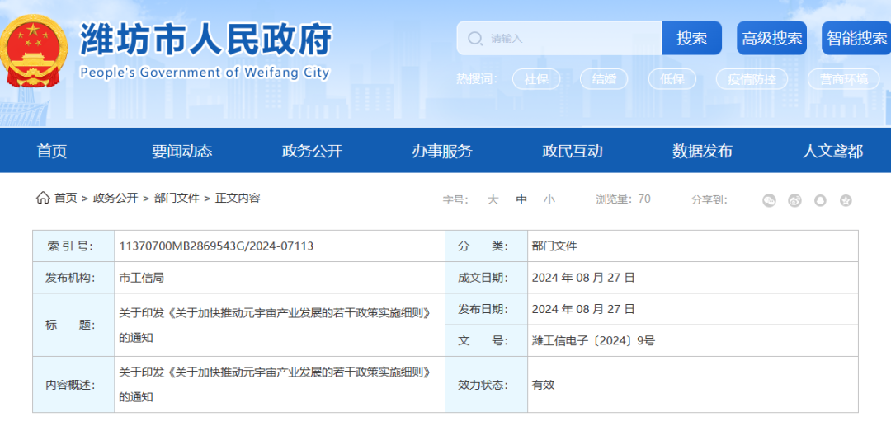Viewport: 891px width, 440px height.
Task: Open the 办事服务 navigation menu
Action: click(442, 151)
